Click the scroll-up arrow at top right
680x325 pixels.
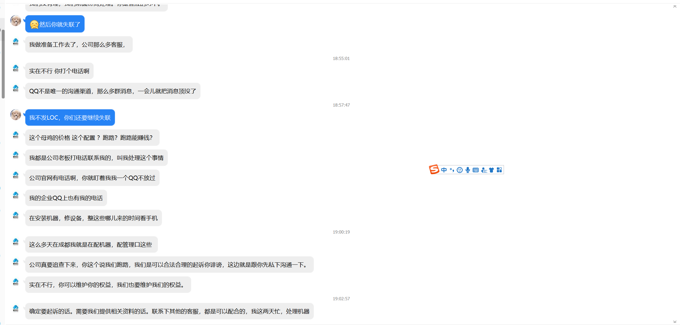click(675, 6)
